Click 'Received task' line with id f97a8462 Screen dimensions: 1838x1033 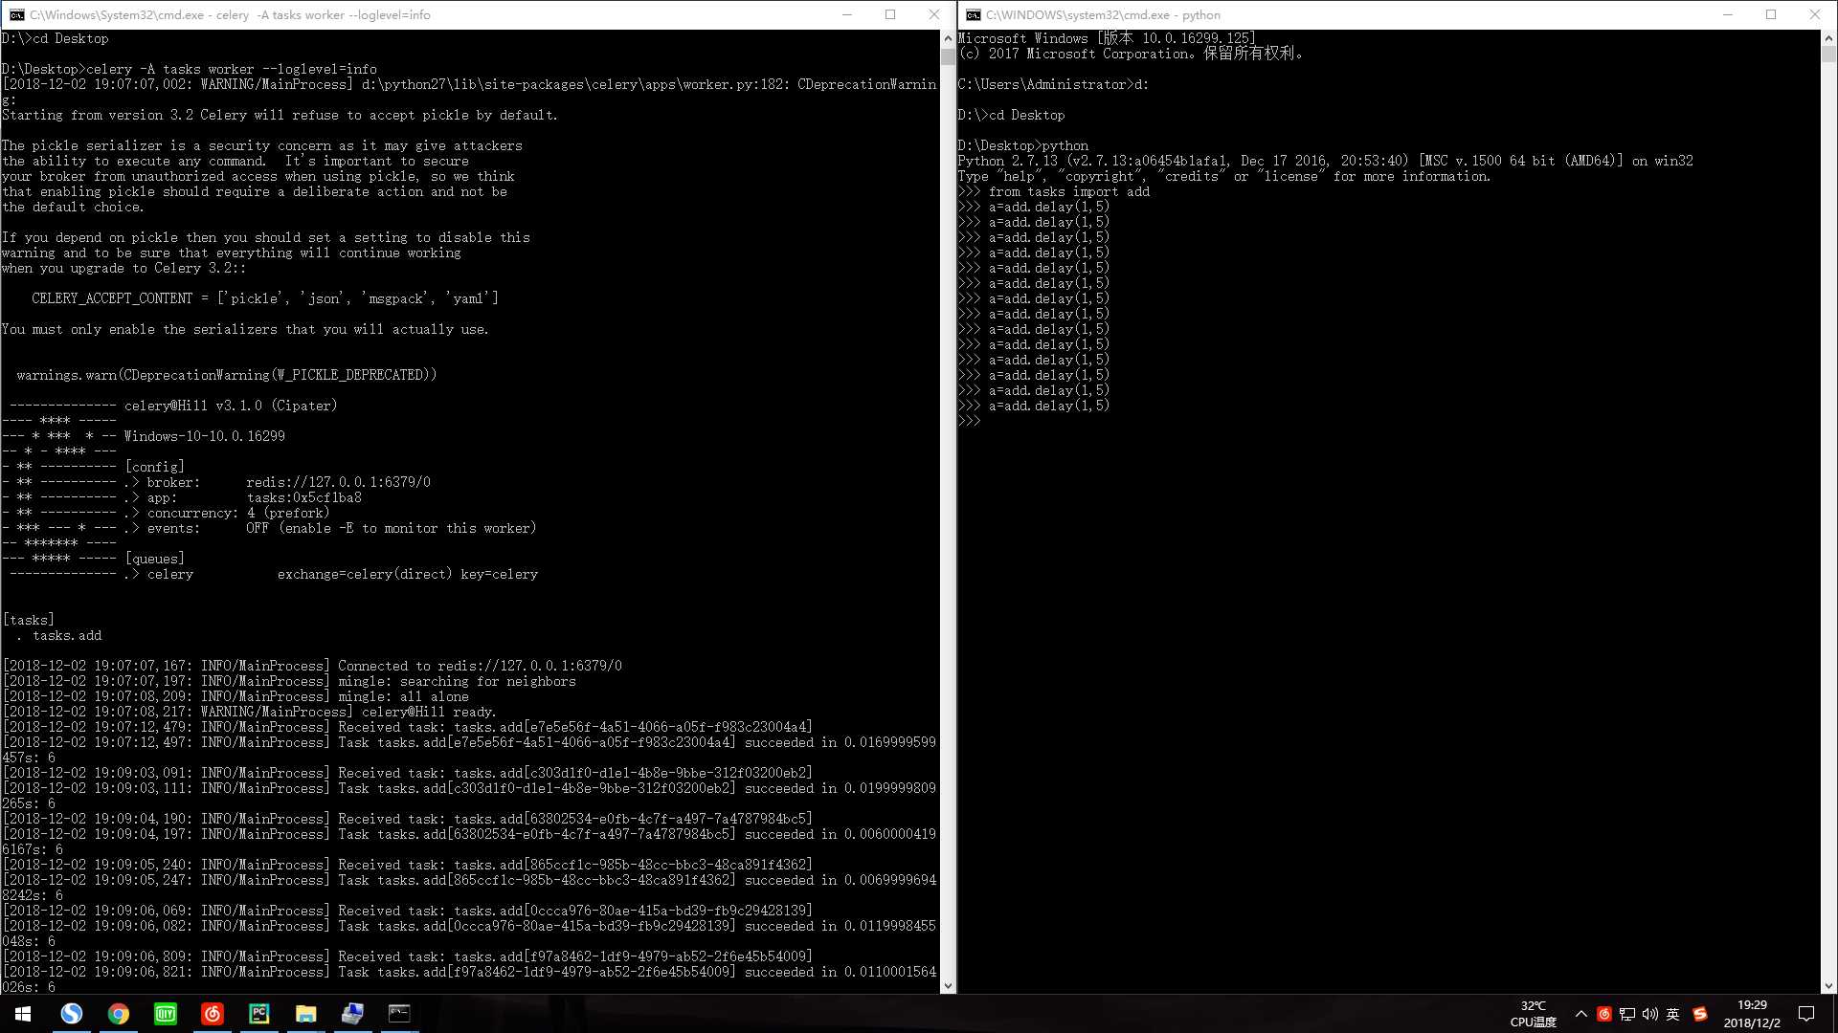[x=408, y=956]
